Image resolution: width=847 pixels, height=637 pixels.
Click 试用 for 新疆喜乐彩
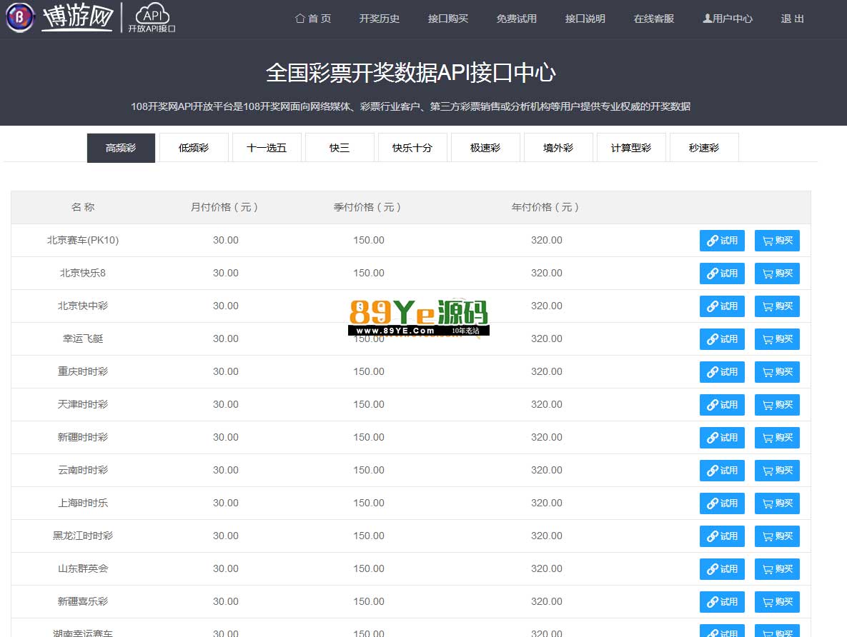(722, 602)
